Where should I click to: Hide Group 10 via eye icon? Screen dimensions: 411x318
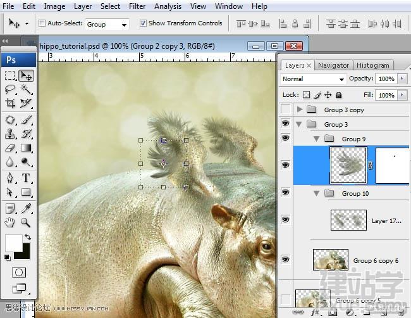285,193
